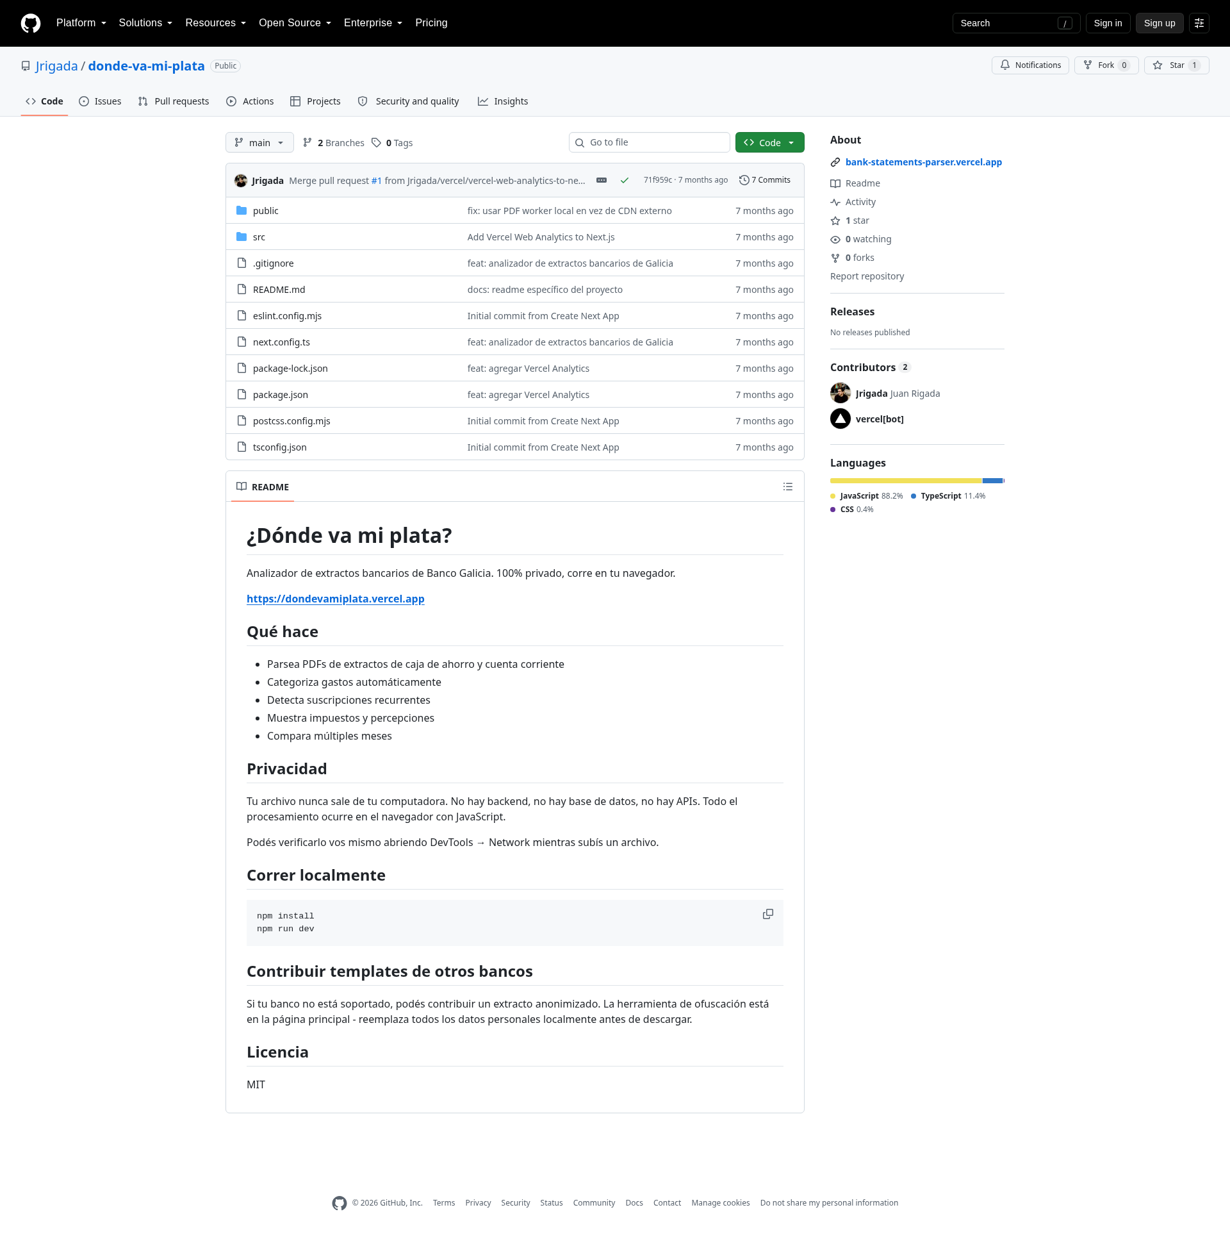This screenshot has width=1230, height=1237.
Task: Expand the Enterprise menu
Action: click(373, 23)
